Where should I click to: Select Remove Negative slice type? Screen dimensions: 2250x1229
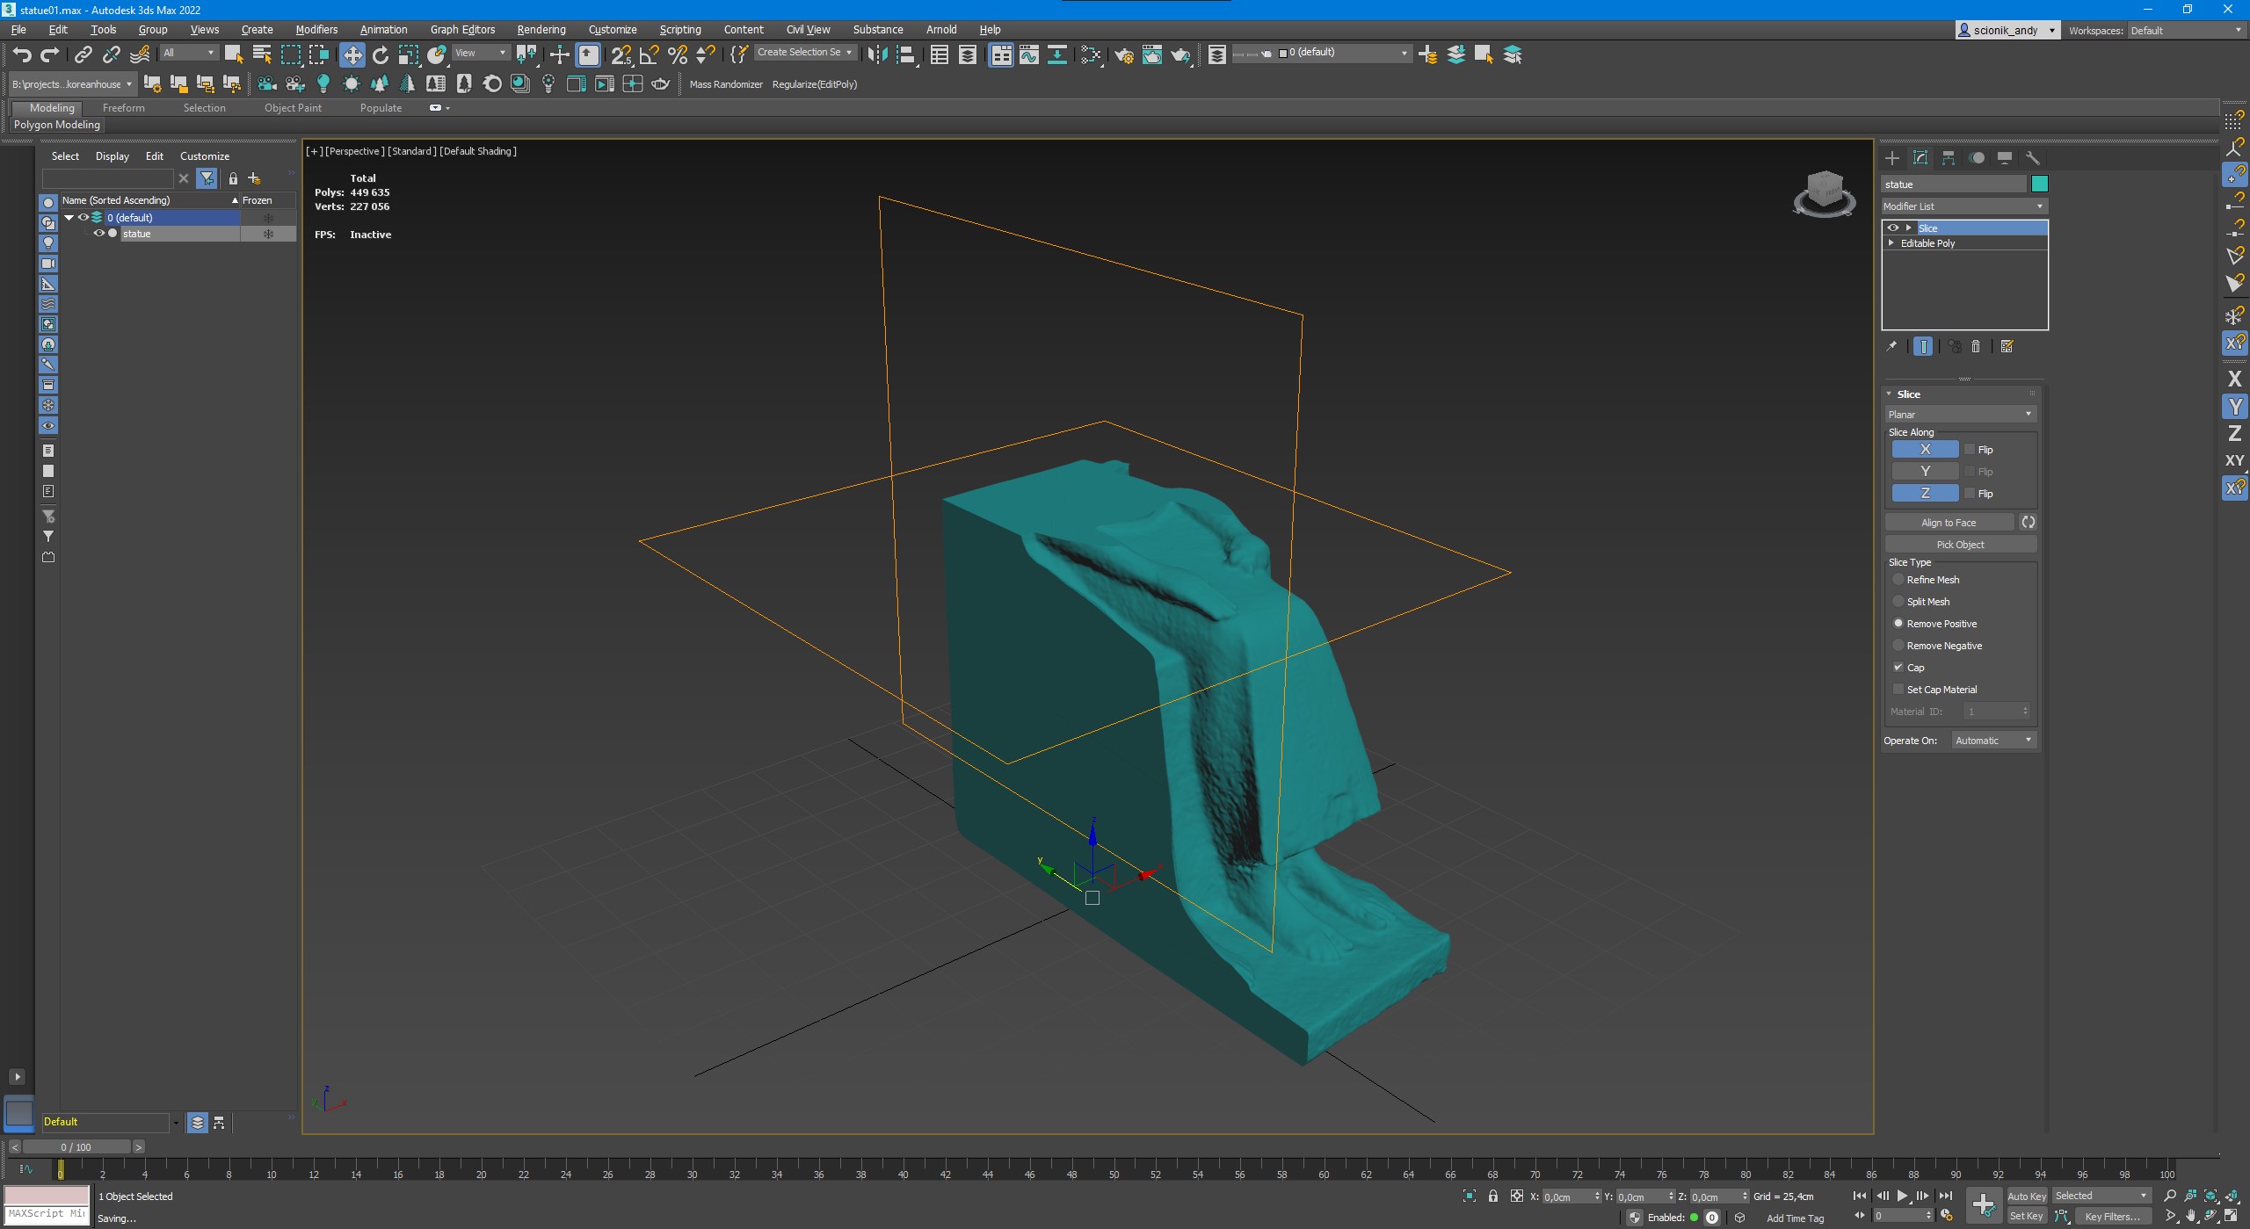(1898, 645)
